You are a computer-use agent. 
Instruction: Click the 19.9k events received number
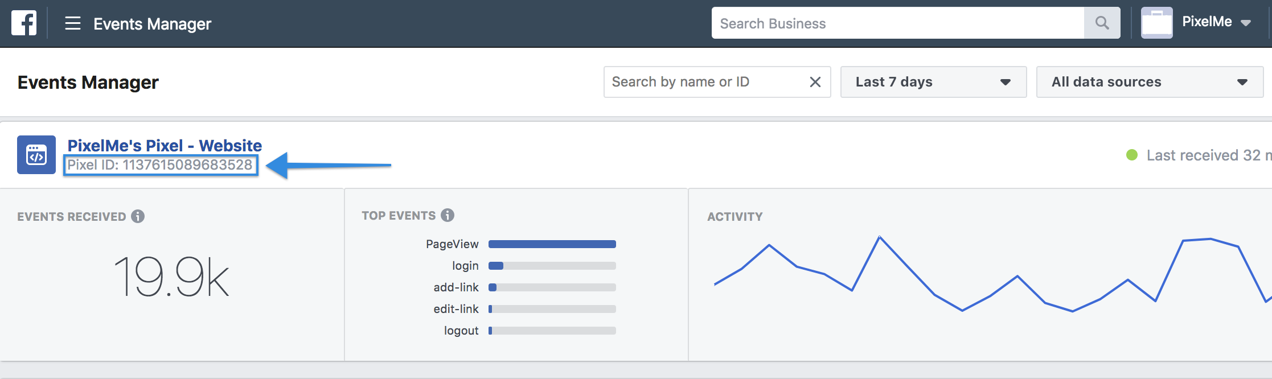(x=171, y=277)
